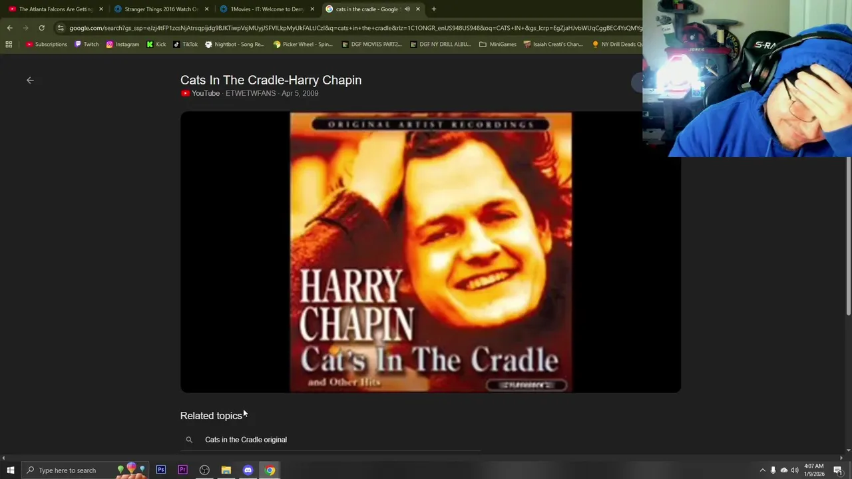This screenshot has height=479, width=852.
Task: Open File Explorer from the taskbar
Action: click(226, 470)
